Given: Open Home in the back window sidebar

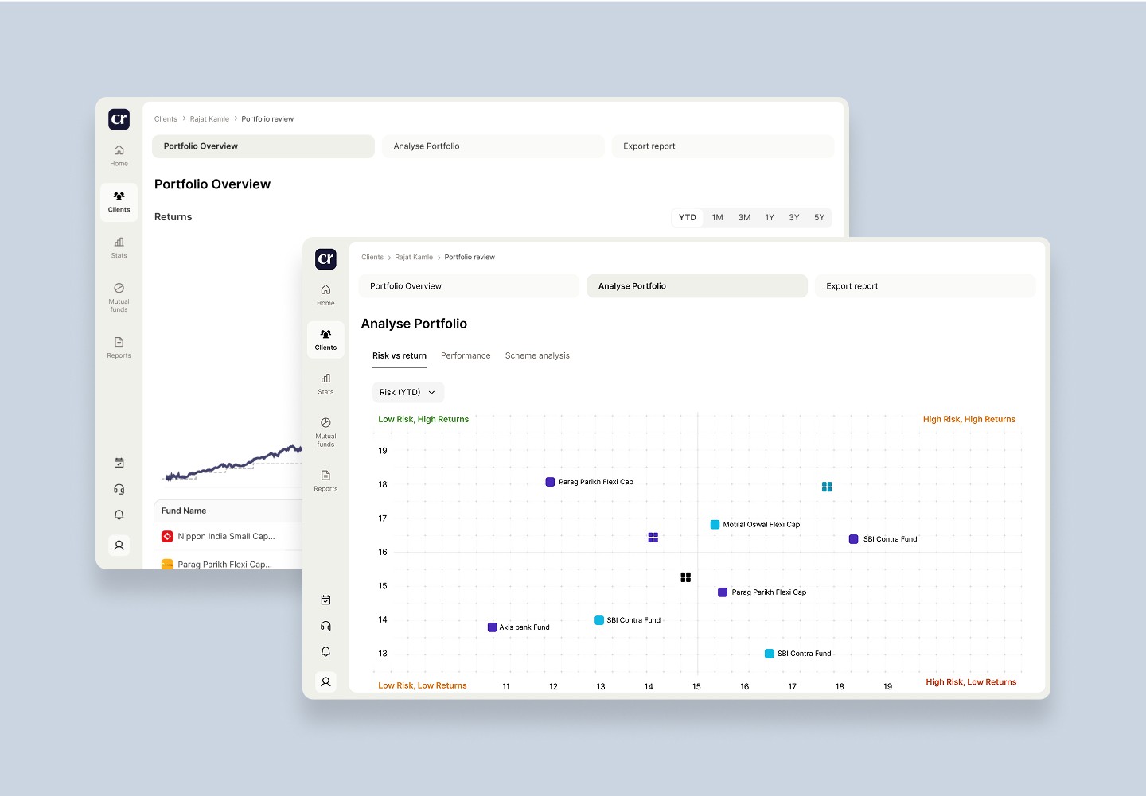Looking at the screenshot, I should [119, 155].
